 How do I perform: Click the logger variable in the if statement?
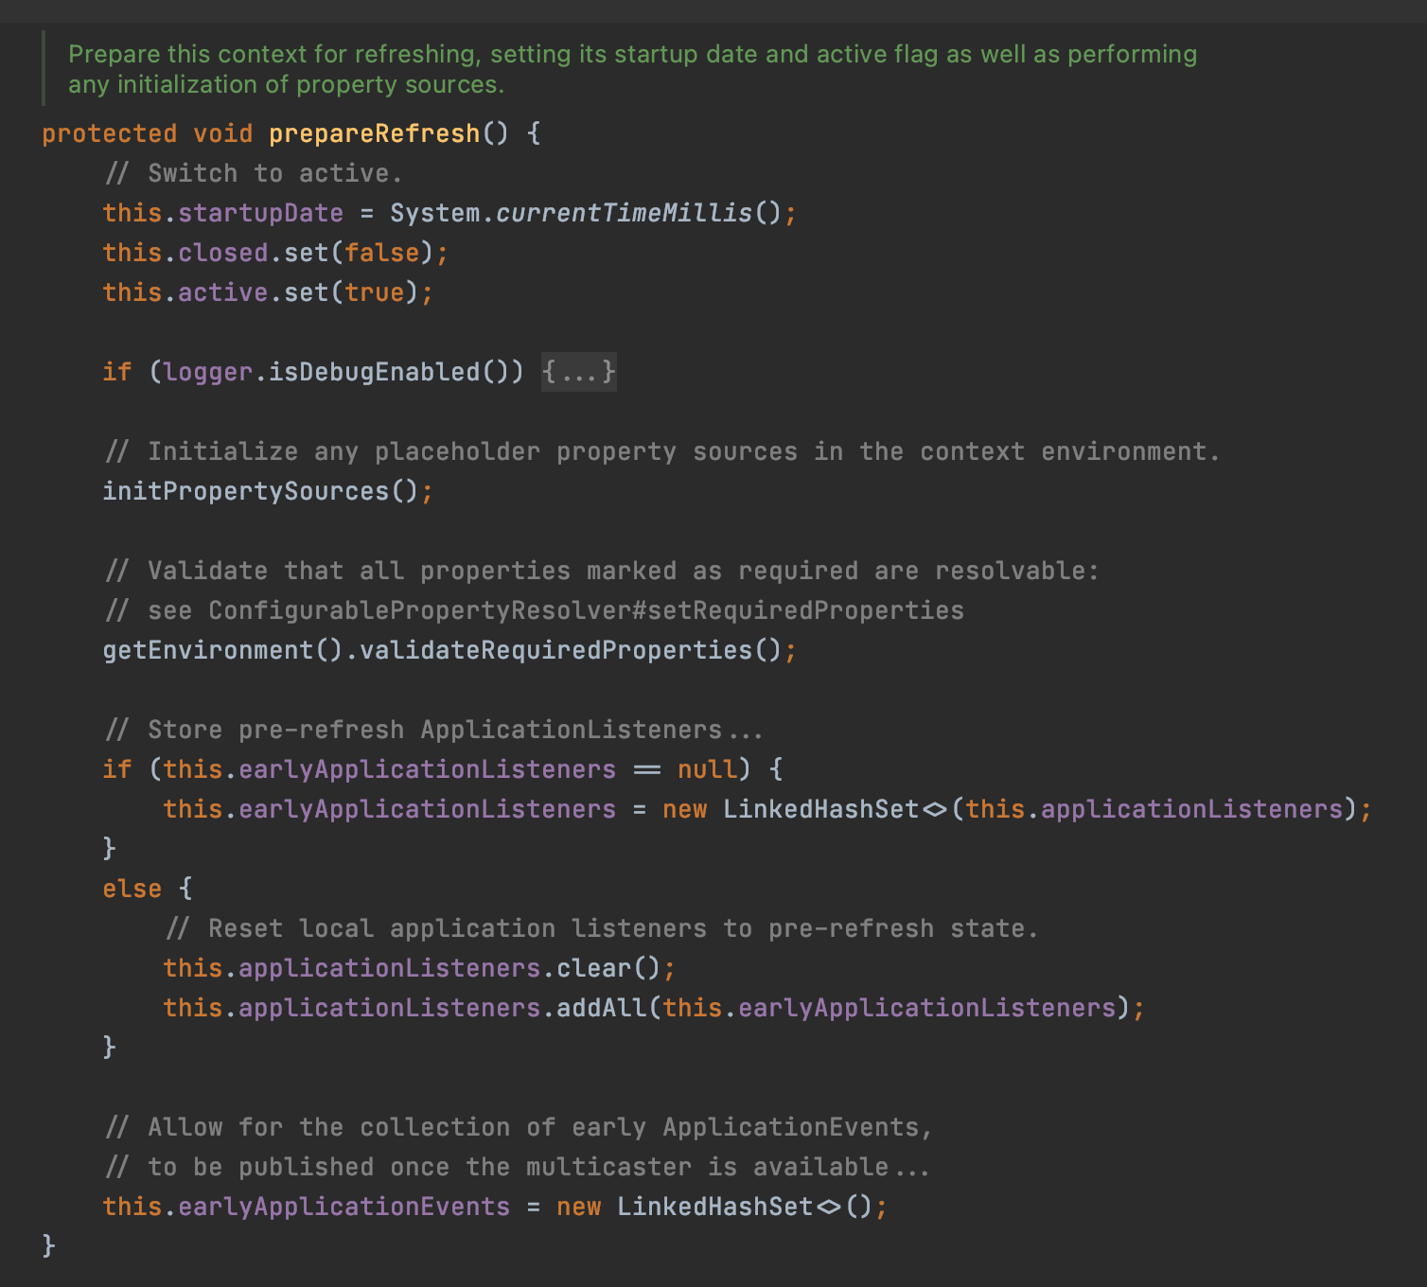[208, 372]
